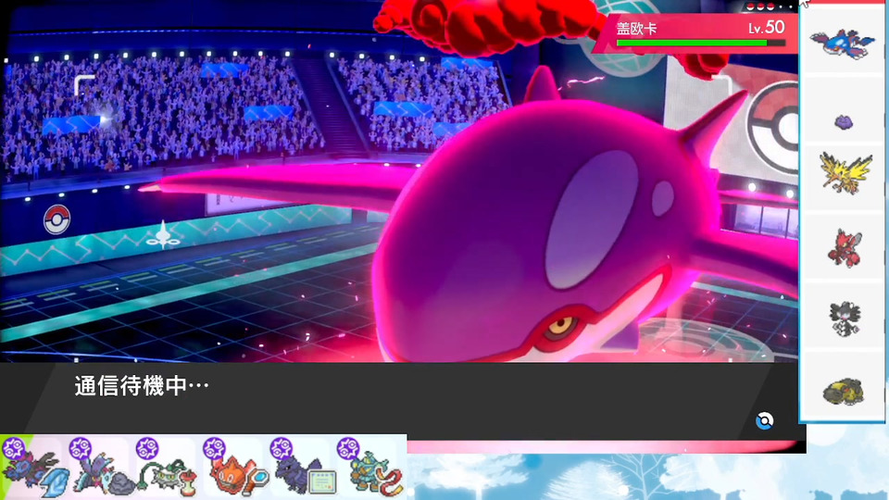Click the purple badge above Hydreigon
The height and width of the screenshot is (500, 889).
point(13,448)
